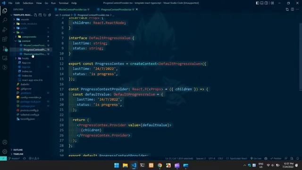Open editor more actions ellipsis
302x170 pixels.
(298, 9)
